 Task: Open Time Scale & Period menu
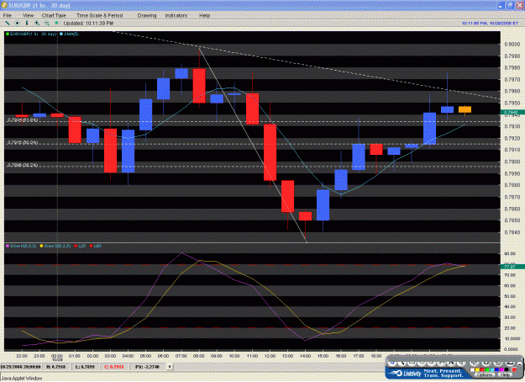[x=99, y=15]
